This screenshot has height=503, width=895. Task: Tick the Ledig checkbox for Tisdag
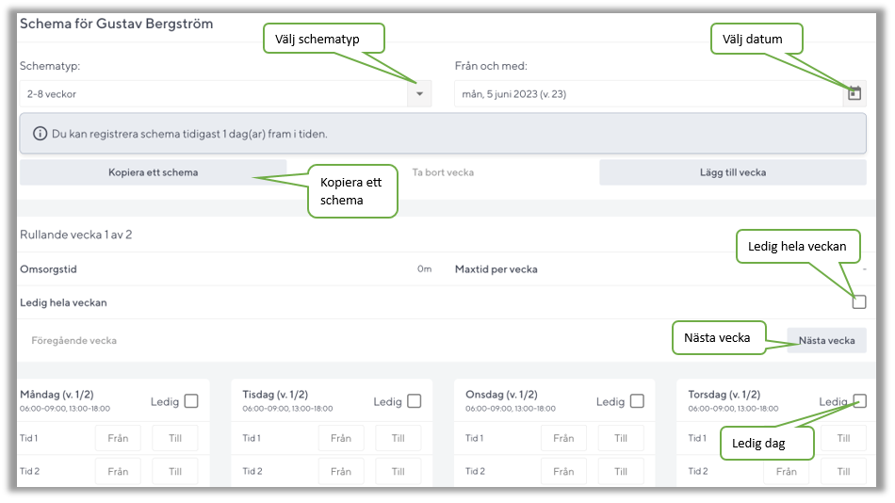point(414,401)
